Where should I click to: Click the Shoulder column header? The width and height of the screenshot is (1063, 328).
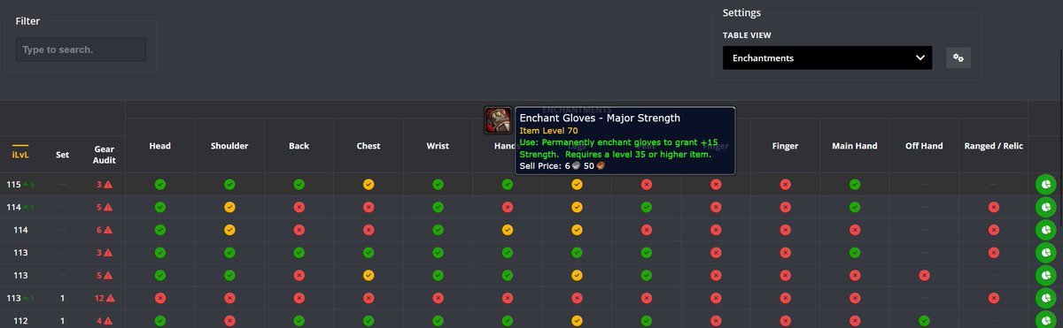click(229, 146)
